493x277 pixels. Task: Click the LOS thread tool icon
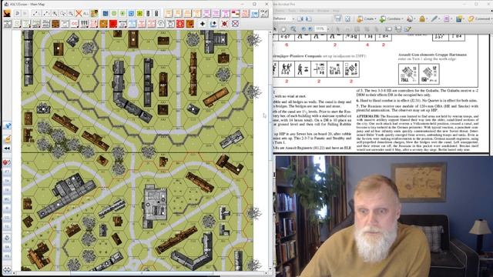[x=36, y=13]
